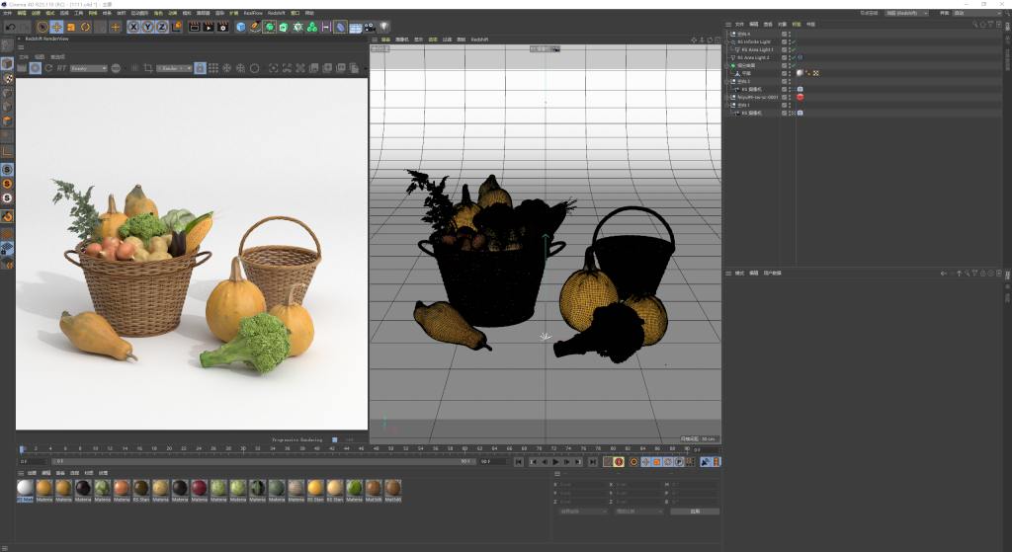The width and height of the screenshot is (1012, 552).
Task: Select the Live Selection tool
Action: point(42,27)
